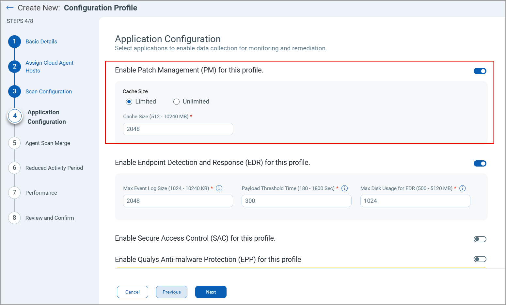Click the back arrow beside Create New
506x305 pixels.
(x=10, y=8)
